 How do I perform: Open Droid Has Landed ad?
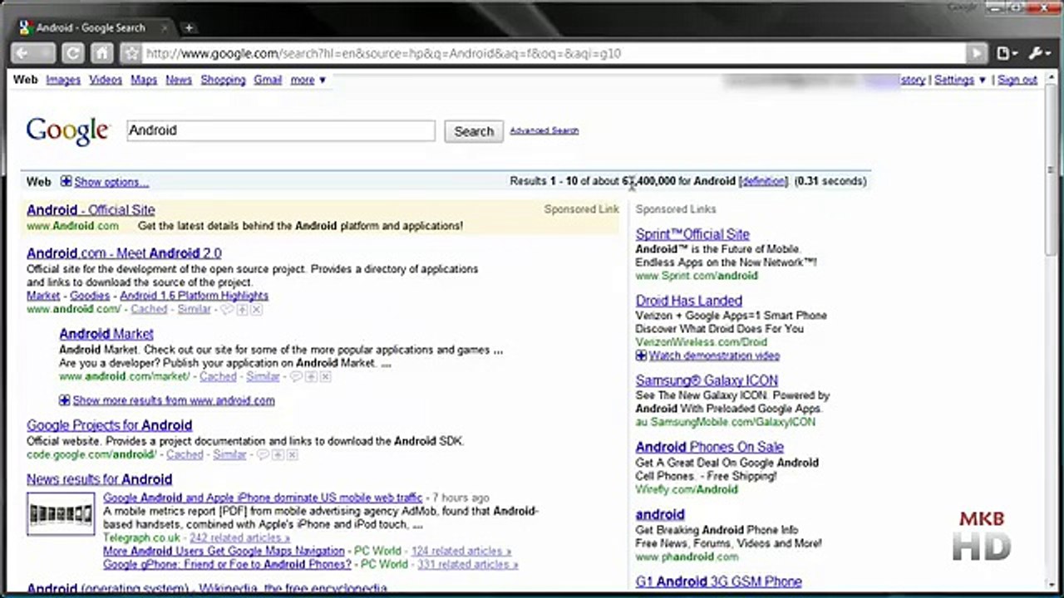(689, 301)
